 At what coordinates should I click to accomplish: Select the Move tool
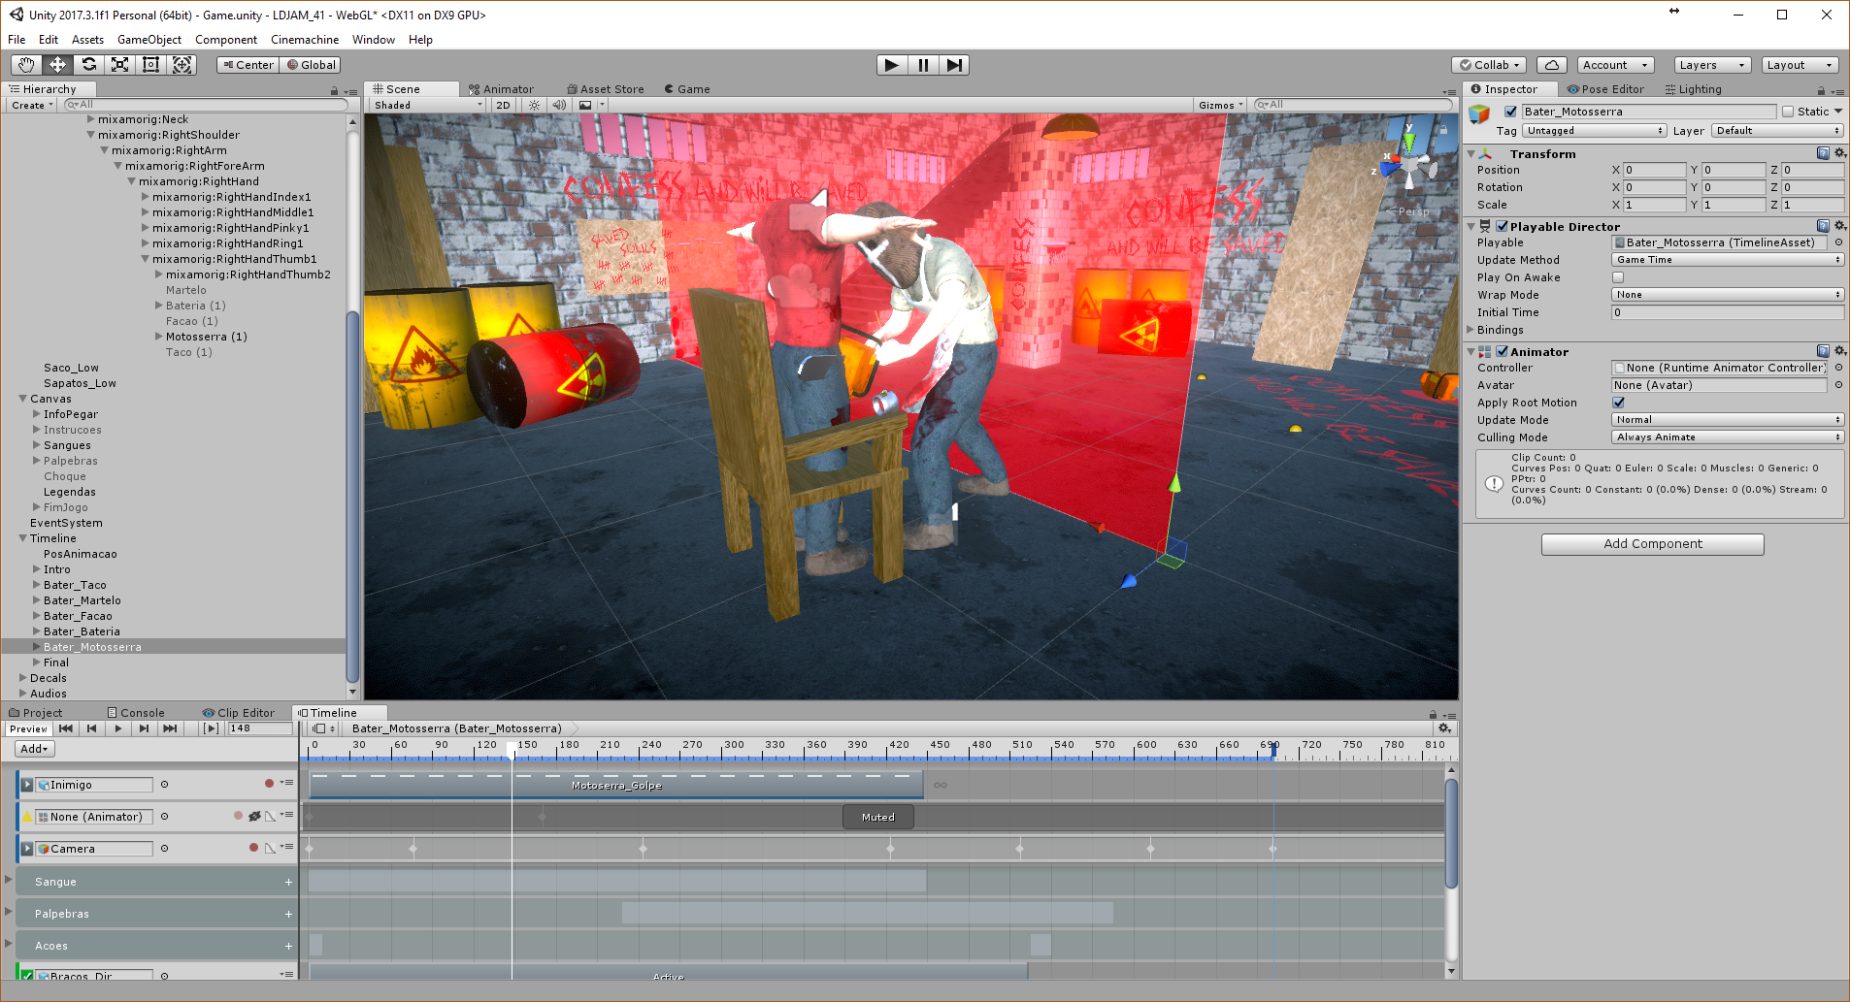[x=57, y=65]
